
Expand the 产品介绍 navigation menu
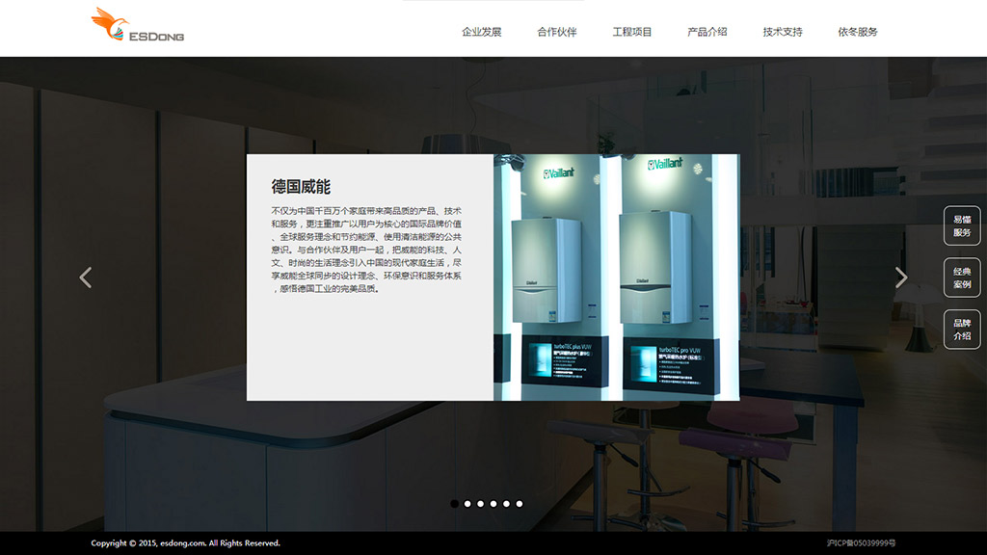[x=707, y=32]
